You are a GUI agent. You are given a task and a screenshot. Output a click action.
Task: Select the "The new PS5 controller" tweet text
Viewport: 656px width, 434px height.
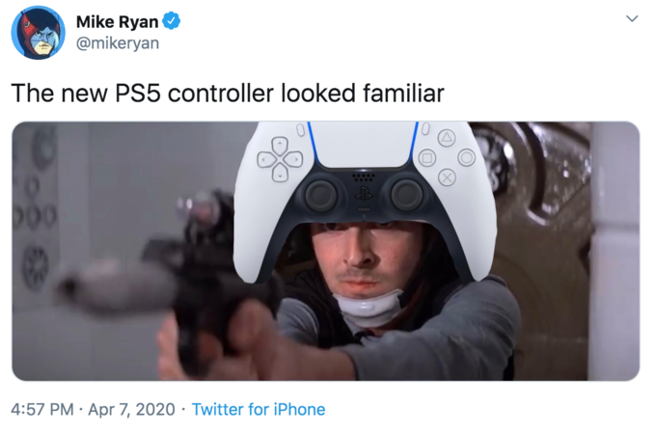pyautogui.click(x=142, y=93)
